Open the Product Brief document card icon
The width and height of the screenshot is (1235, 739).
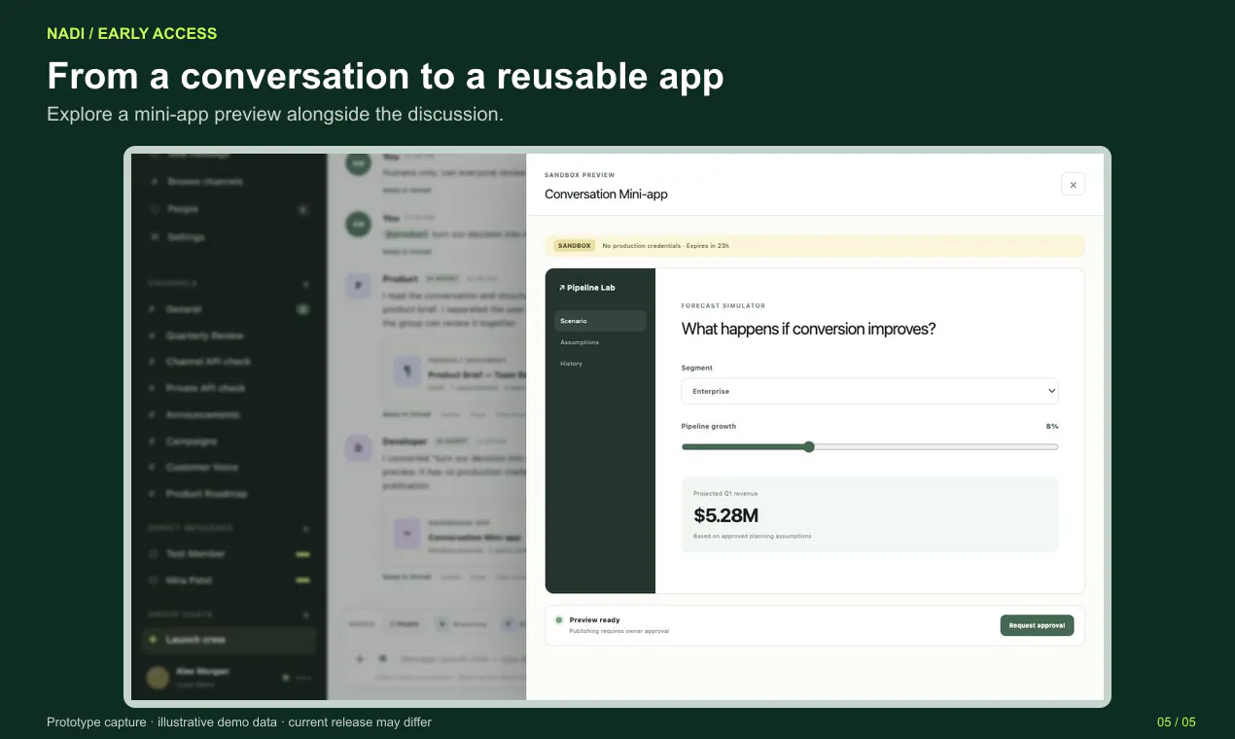(406, 369)
